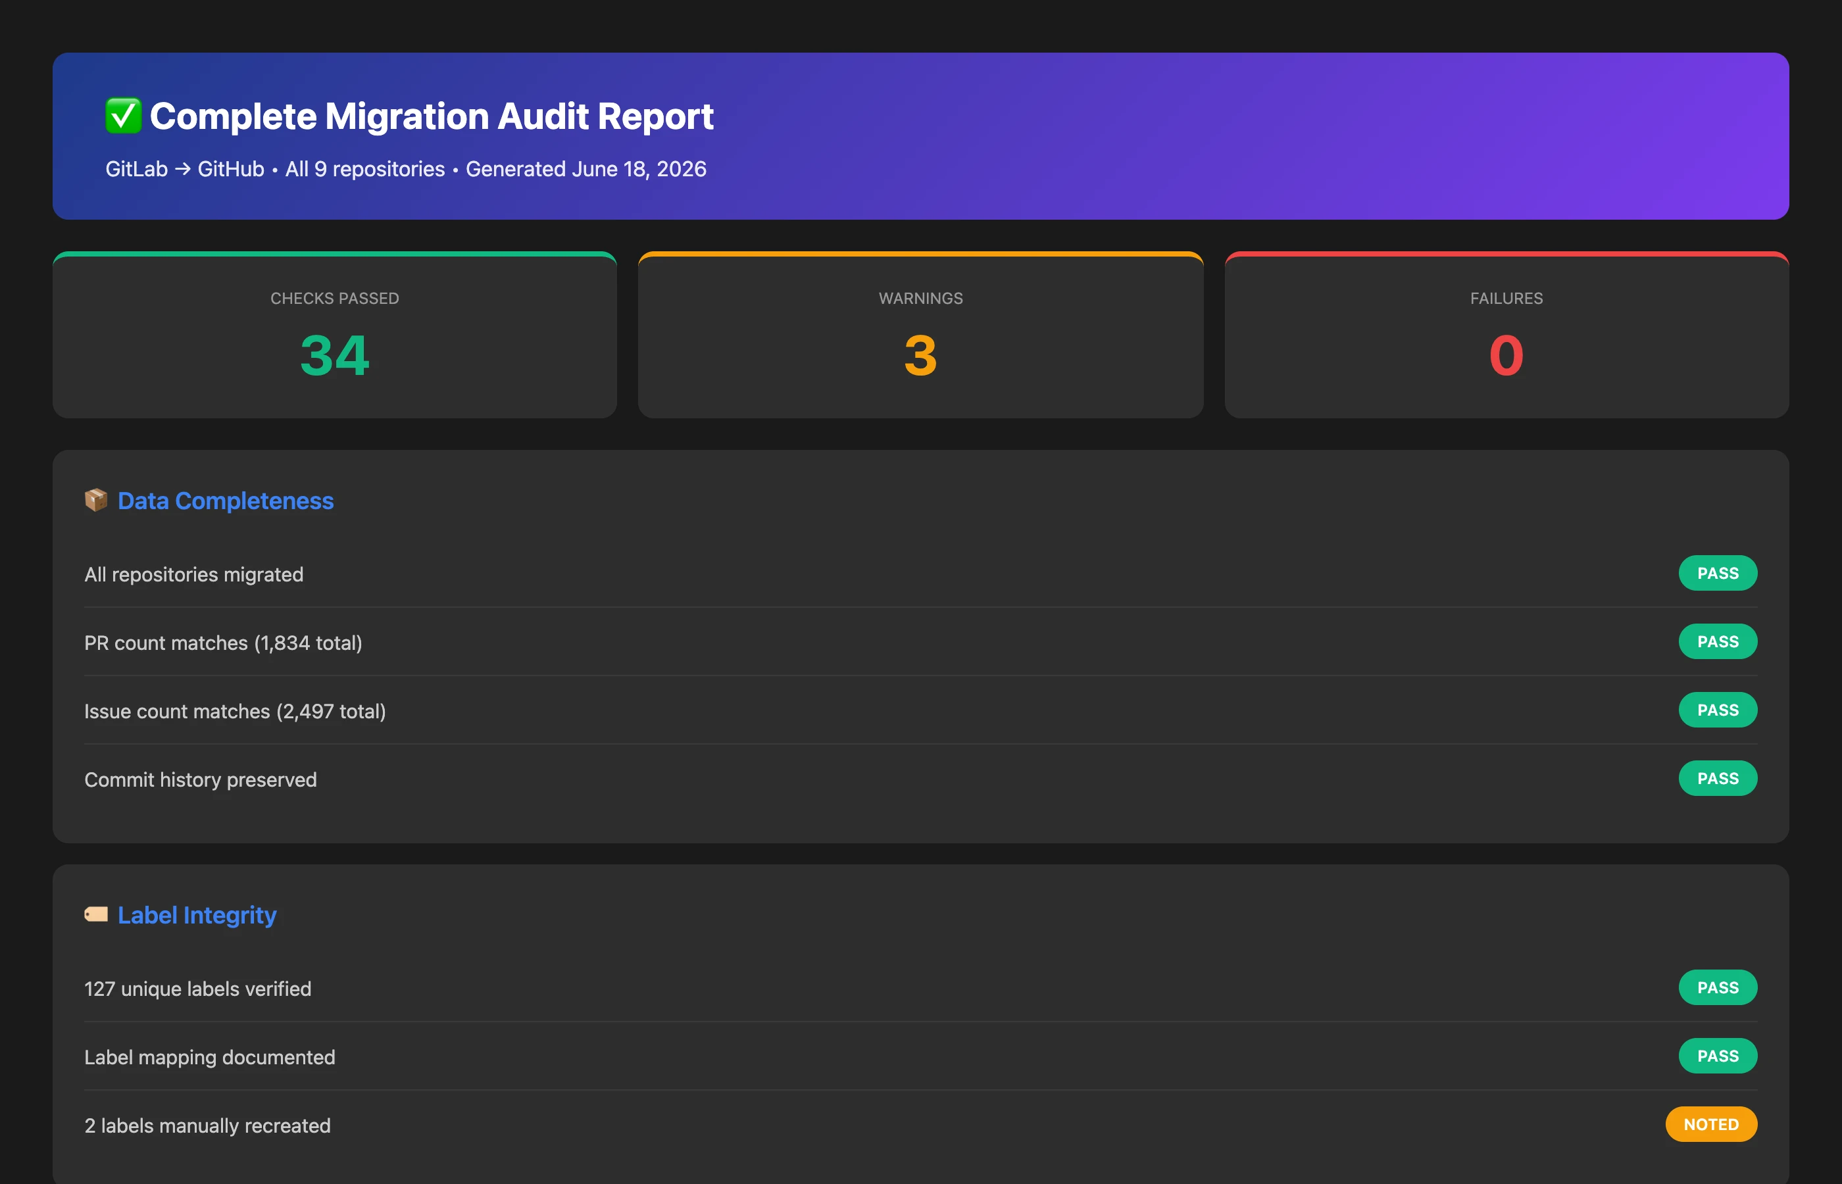This screenshot has width=1842, height=1184.
Task: Select the Failures card value 0
Action: coord(1506,355)
